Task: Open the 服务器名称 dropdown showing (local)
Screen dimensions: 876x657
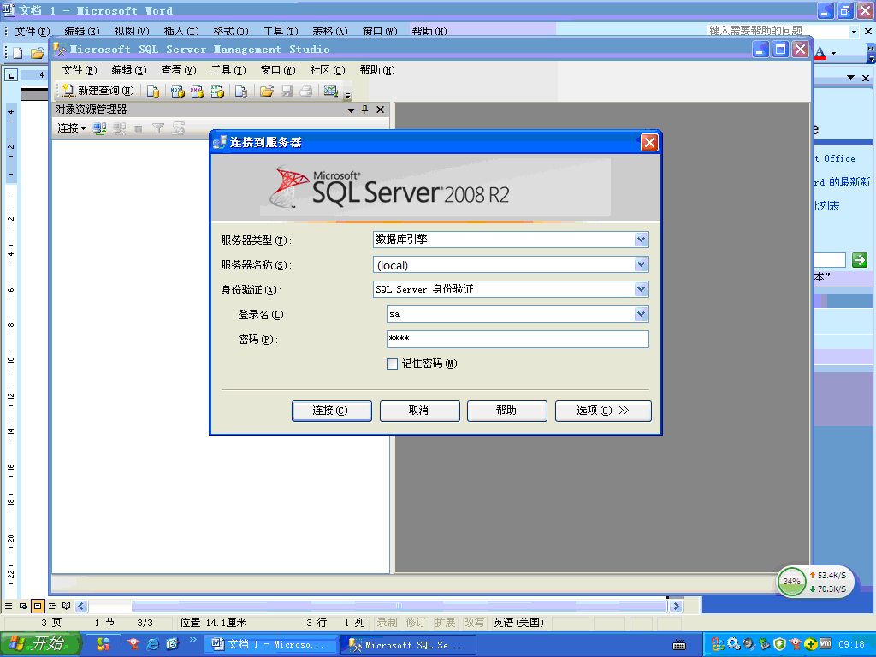Action: pos(641,264)
